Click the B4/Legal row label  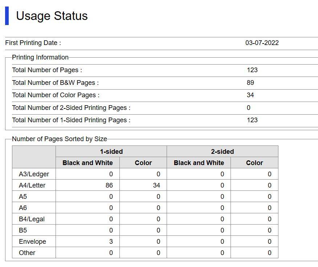point(32,219)
